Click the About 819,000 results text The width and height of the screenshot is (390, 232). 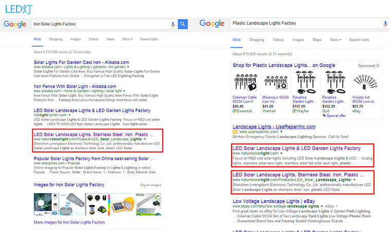click(262, 54)
